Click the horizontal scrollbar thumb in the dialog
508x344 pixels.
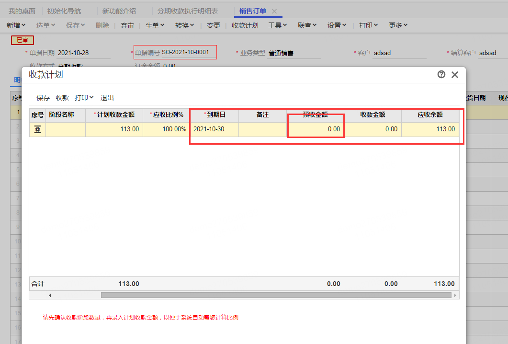coord(276,295)
